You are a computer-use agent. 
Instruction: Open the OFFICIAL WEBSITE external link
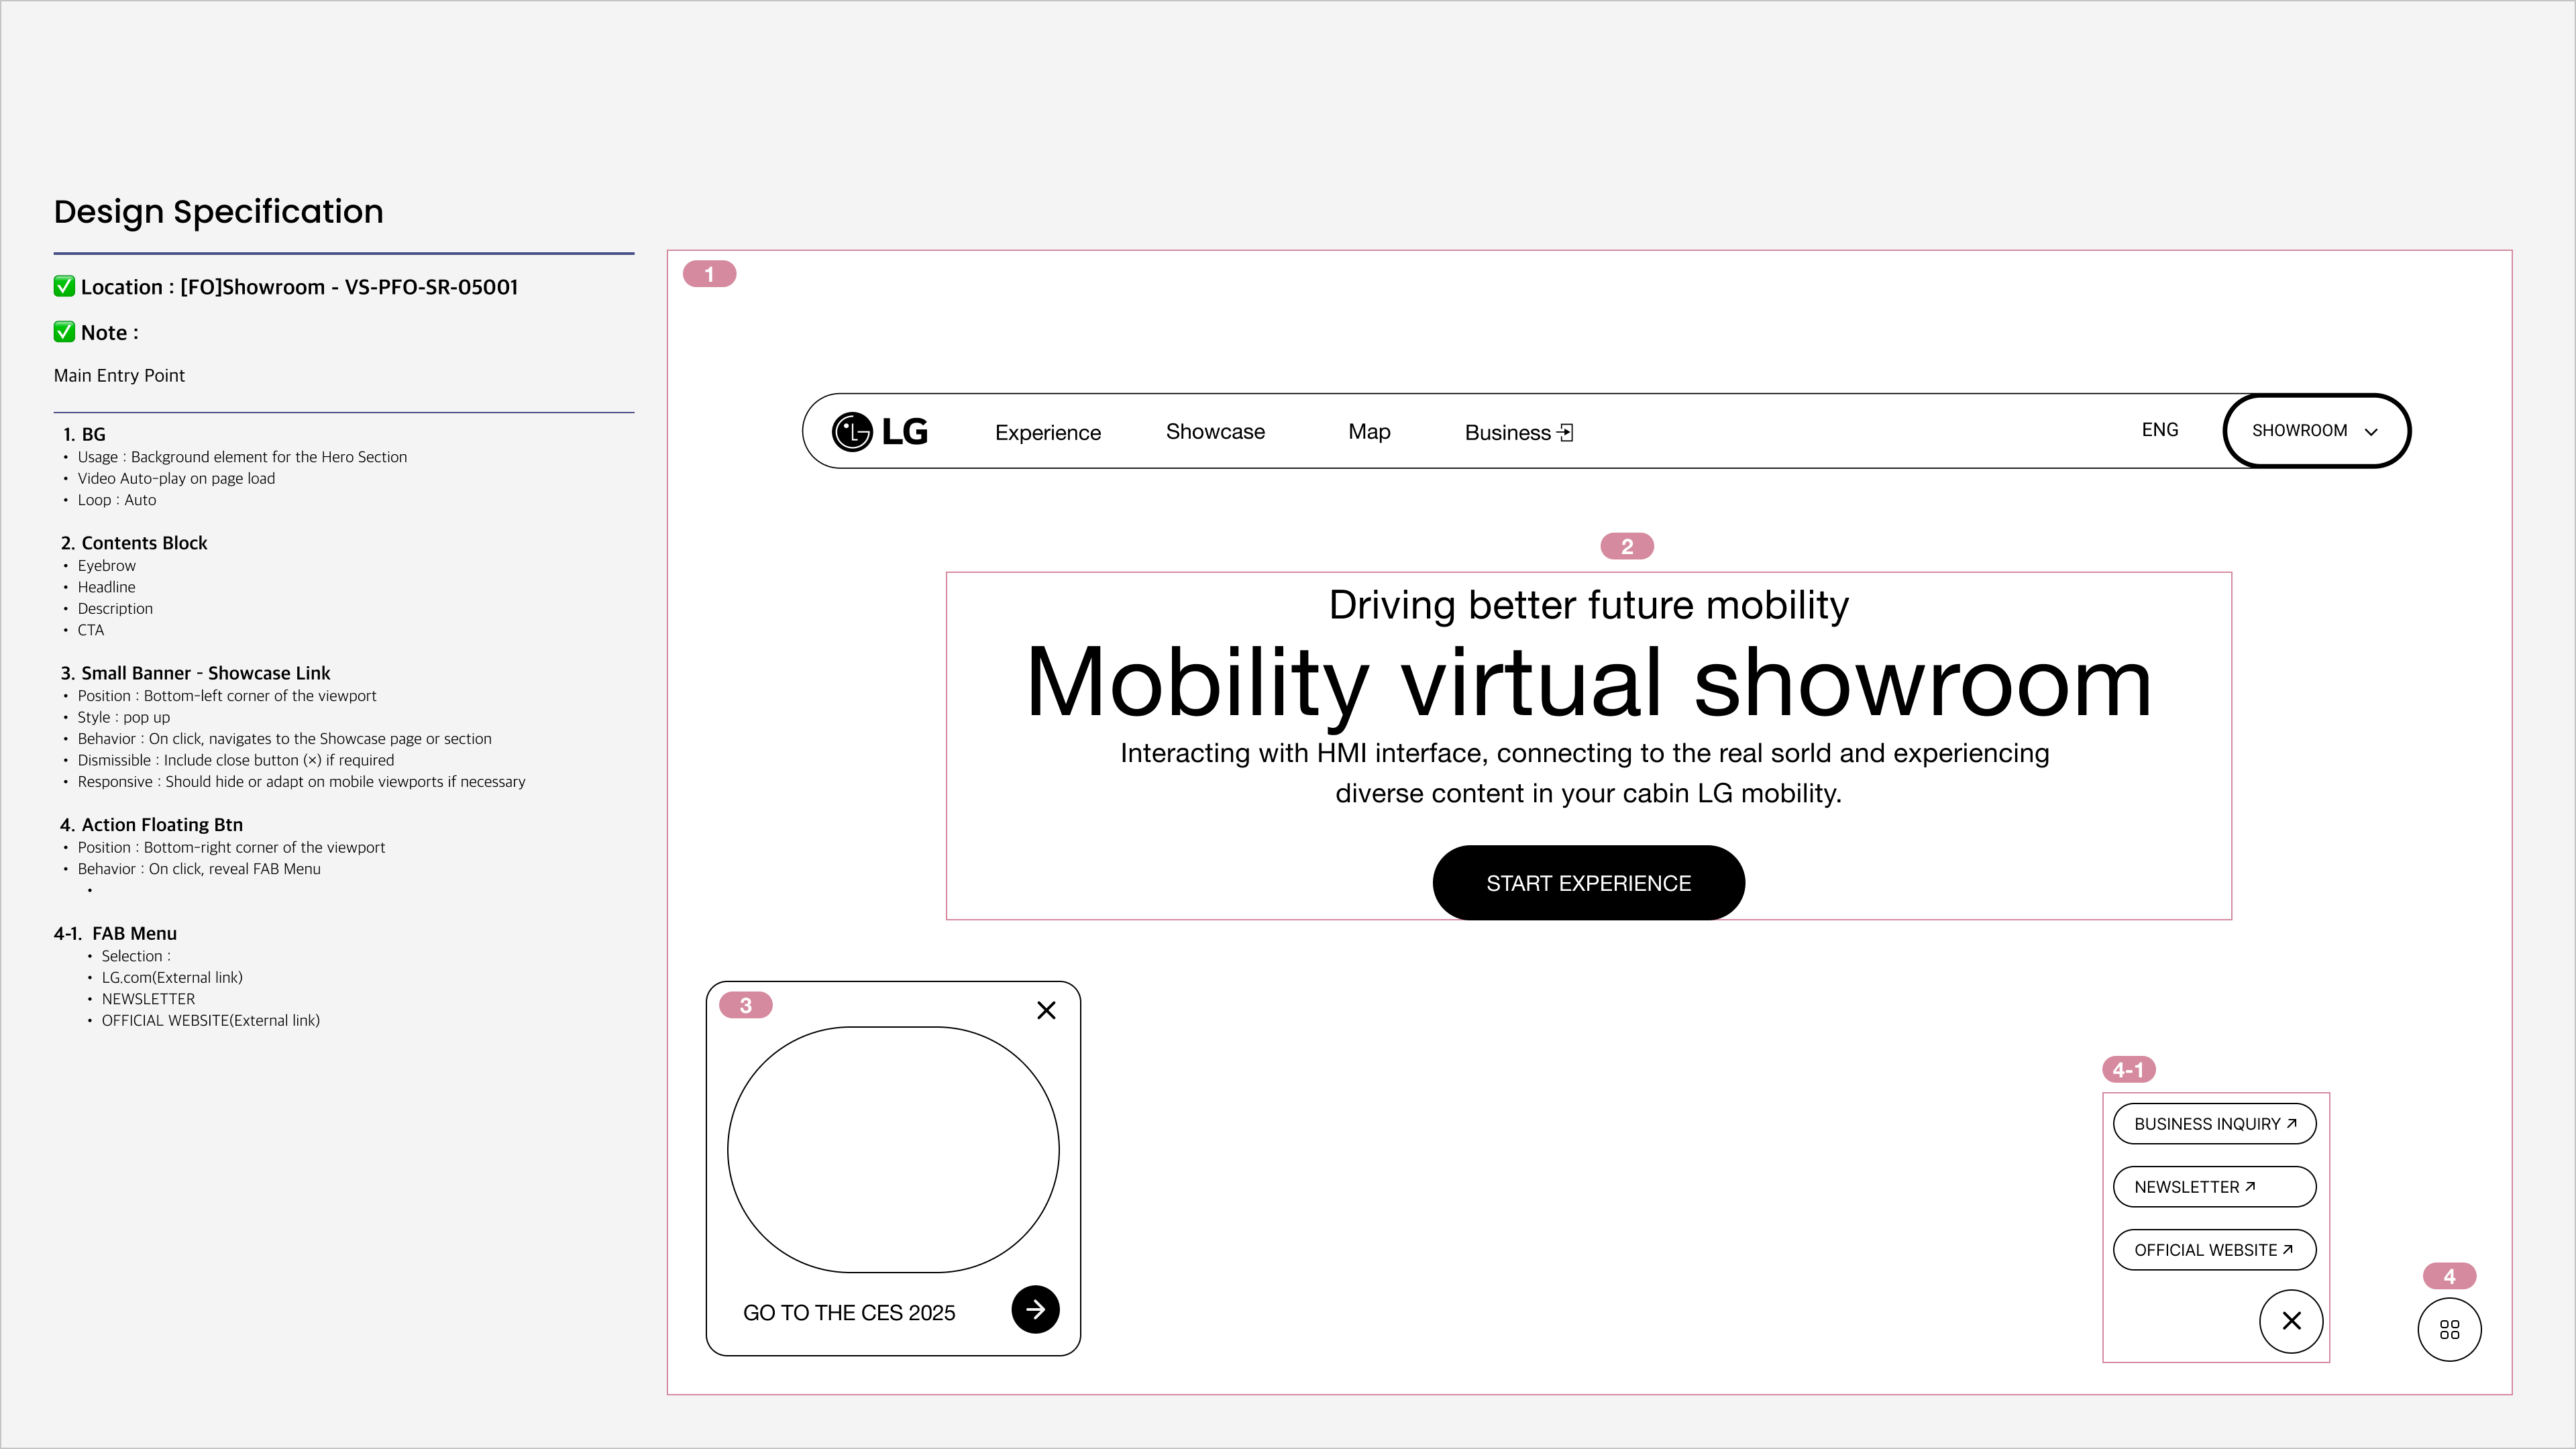(2214, 1249)
